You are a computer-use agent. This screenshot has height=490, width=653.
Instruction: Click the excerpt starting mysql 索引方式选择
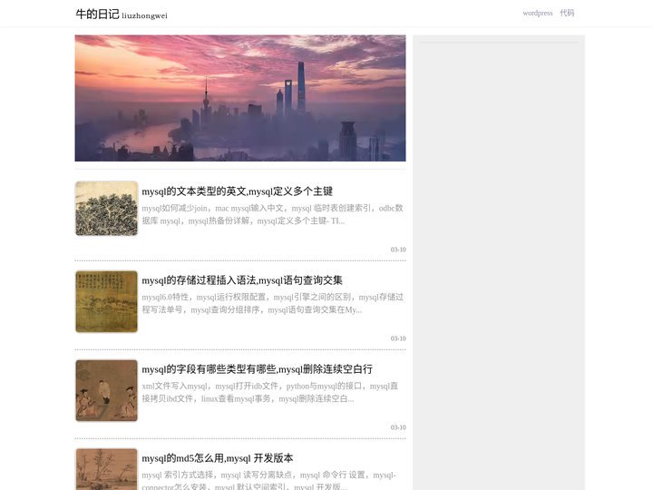269,480
